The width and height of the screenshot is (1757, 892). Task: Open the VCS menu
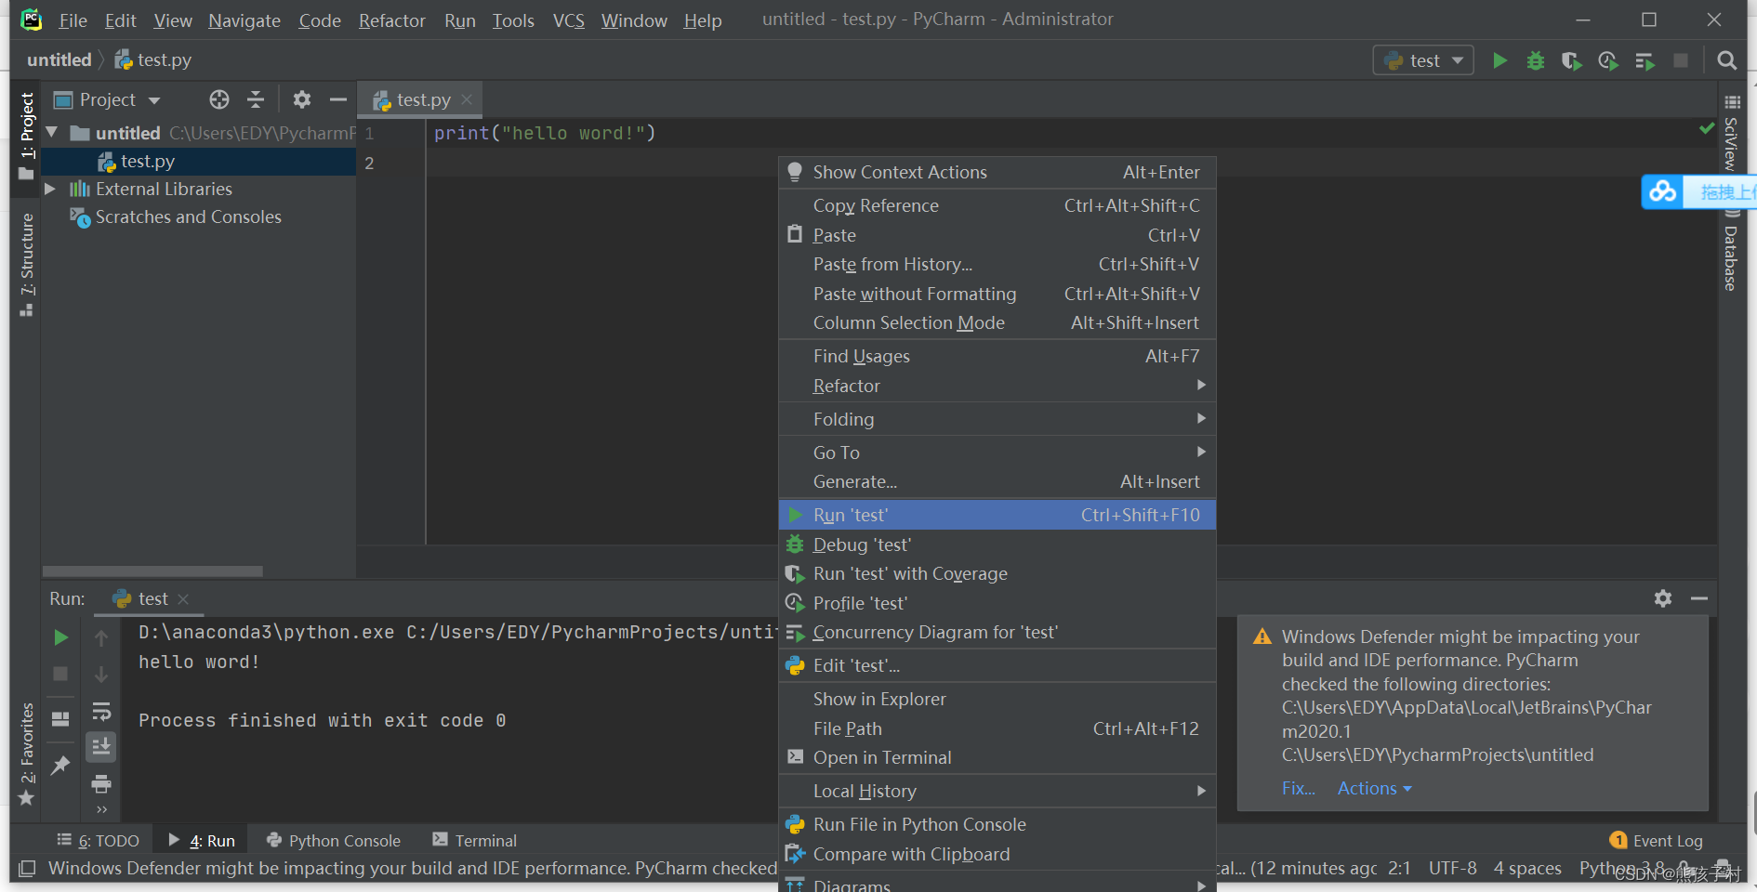coord(568,20)
